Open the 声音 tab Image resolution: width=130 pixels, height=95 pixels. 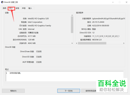[x=24, y=8]
